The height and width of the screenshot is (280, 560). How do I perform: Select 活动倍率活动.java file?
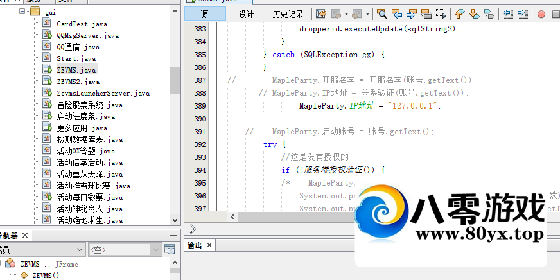90,162
